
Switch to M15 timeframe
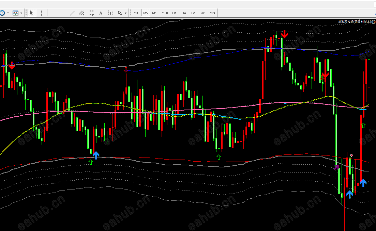coord(155,13)
